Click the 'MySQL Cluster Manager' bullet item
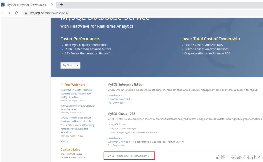The height and width of the screenshot is (162, 263). pyautogui.click(x=124, y=128)
